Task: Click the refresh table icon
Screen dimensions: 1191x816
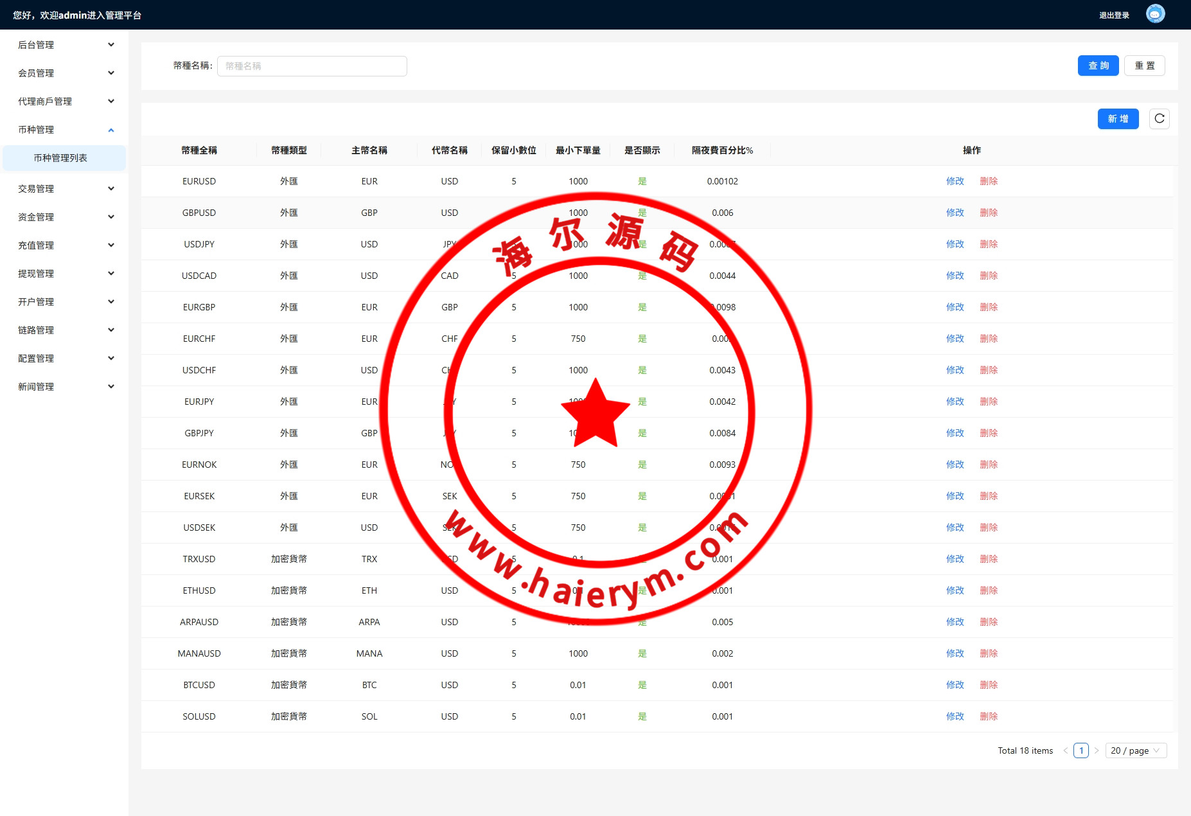Action: (1159, 119)
